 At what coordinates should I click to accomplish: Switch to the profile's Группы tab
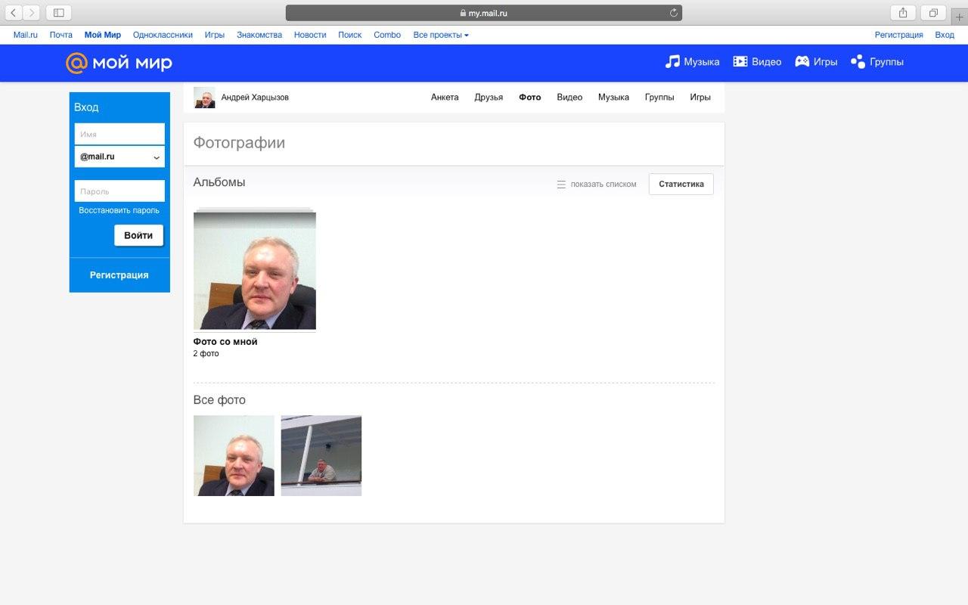click(659, 98)
